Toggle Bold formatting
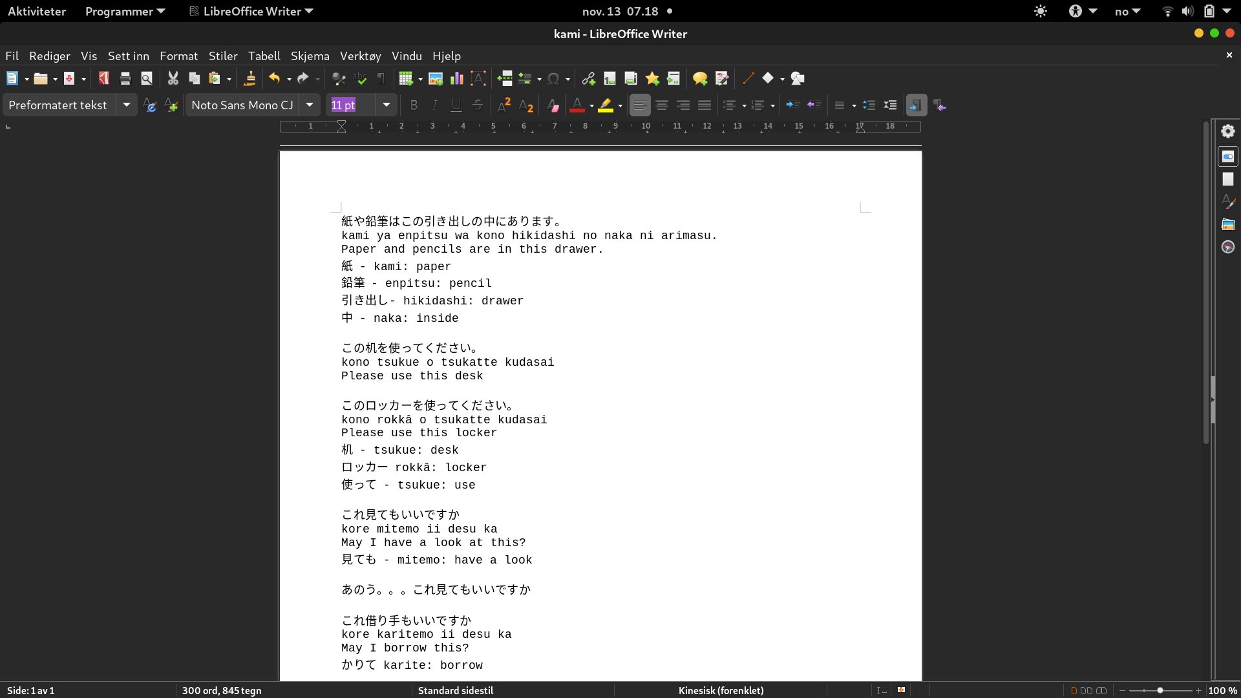Image resolution: width=1241 pixels, height=698 pixels. pyautogui.click(x=414, y=105)
